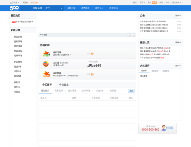Open 走势图表 in the navigation bar
This screenshot has width=191, height=147.
[x=85, y=8]
